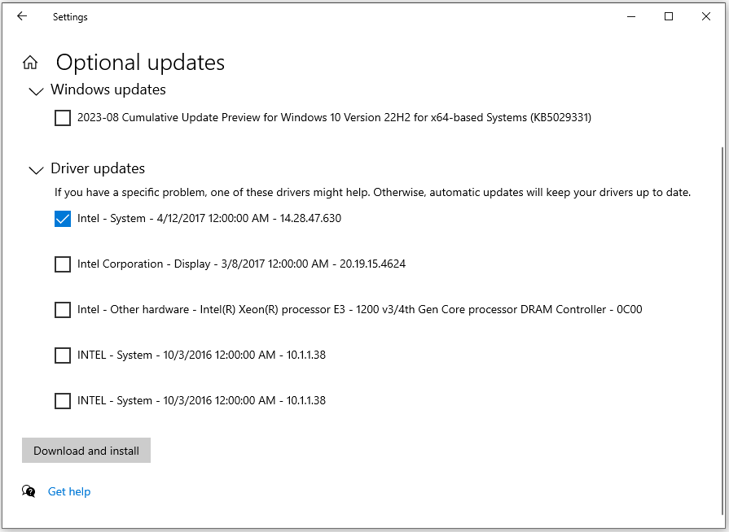Check the KB5029331 Cumulative Update Preview box
The width and height of the screenshot is (729, 532).
pyautogui.click(x=63, y=118)
